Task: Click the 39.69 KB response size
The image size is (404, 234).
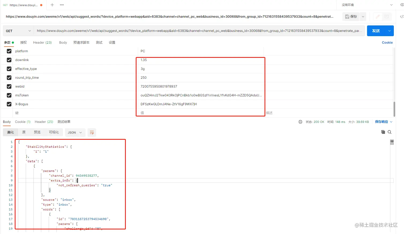Action: (363, 122)
